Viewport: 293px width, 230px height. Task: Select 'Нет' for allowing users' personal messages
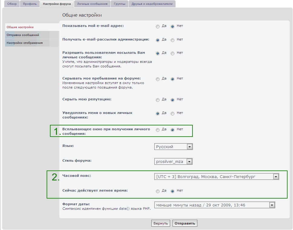[x=173, y=53]
